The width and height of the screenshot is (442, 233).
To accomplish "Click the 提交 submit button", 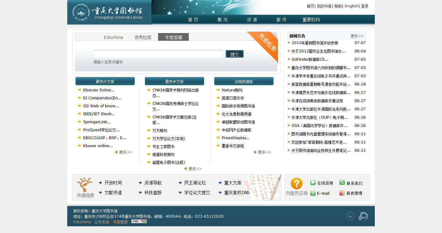I will (x=235, y=54).
